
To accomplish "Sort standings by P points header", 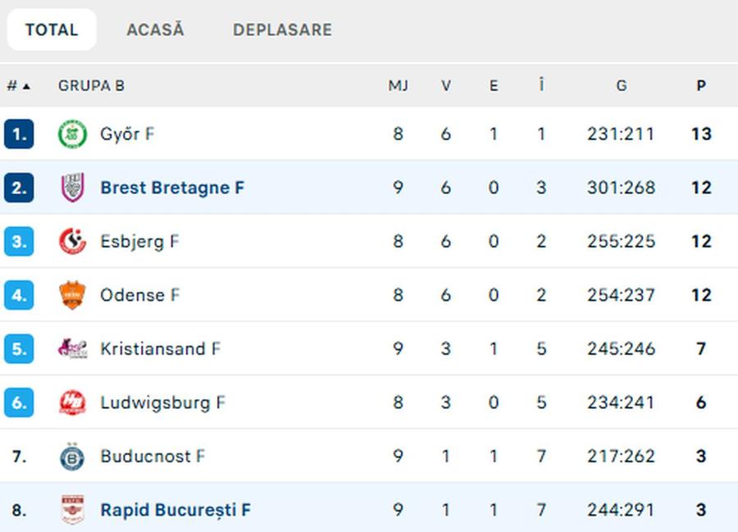I will [x=701, y=86].
